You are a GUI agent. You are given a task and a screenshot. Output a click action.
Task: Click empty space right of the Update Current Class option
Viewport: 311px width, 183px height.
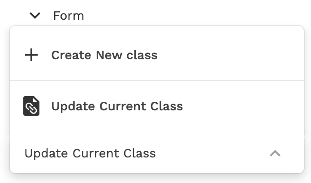click(x=242, y=106)
